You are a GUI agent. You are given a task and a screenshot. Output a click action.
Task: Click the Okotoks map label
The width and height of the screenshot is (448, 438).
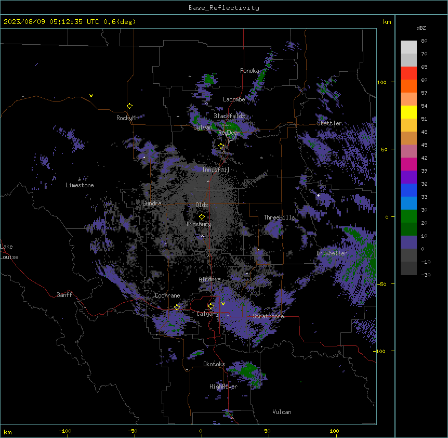[214, 364]
